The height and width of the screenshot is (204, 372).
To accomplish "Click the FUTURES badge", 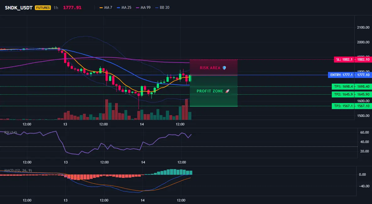I will [43, 8].
